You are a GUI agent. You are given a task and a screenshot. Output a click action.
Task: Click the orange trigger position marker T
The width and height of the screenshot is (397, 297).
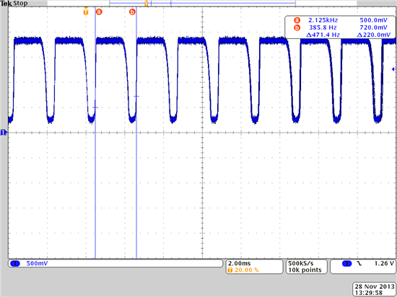click(x=86, y=12)
